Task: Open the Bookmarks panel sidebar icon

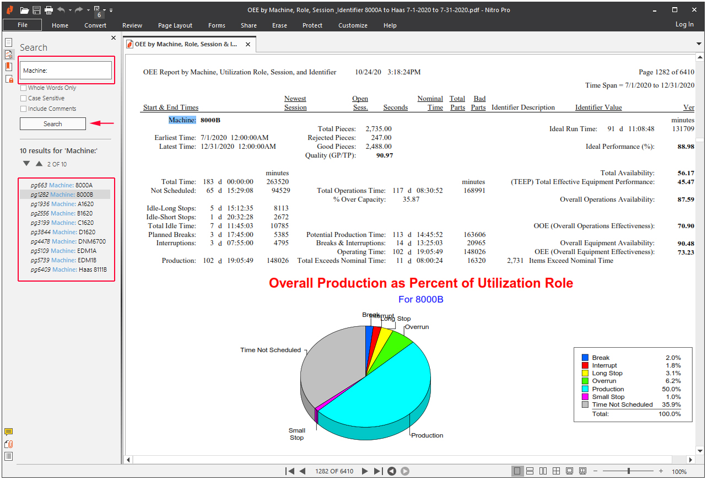Action: pos(9,67)
